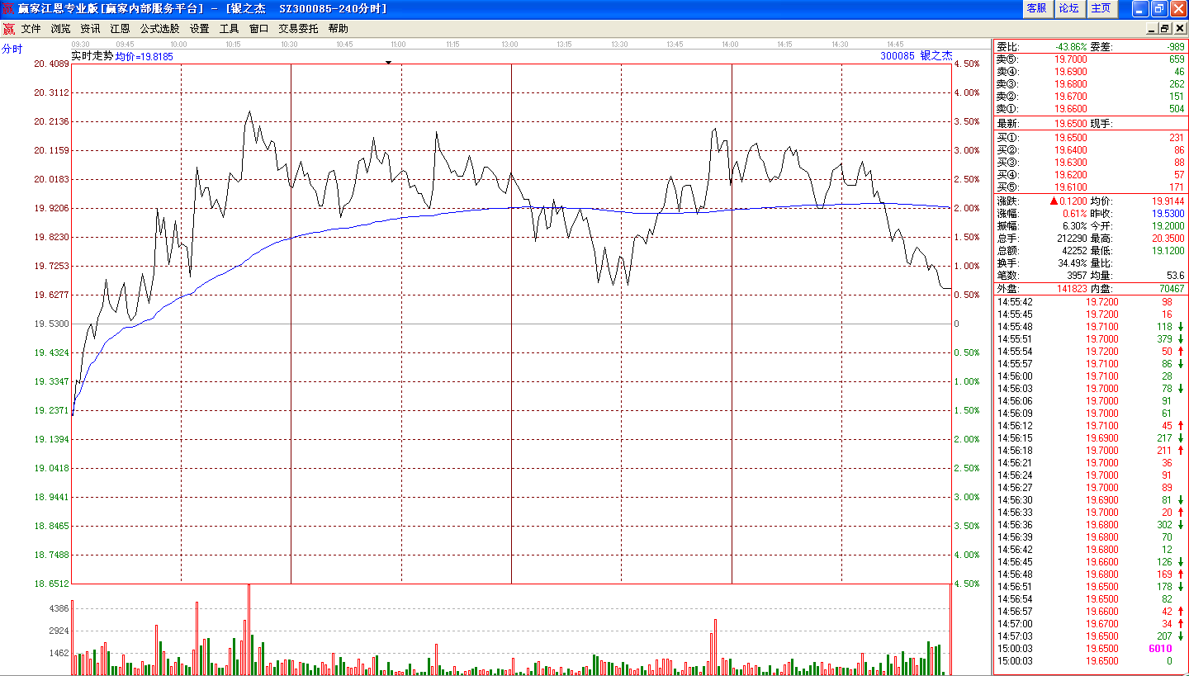Click the 14:00 time axis label
This screenshot has width=1189, height=676.
pos(729,44)
